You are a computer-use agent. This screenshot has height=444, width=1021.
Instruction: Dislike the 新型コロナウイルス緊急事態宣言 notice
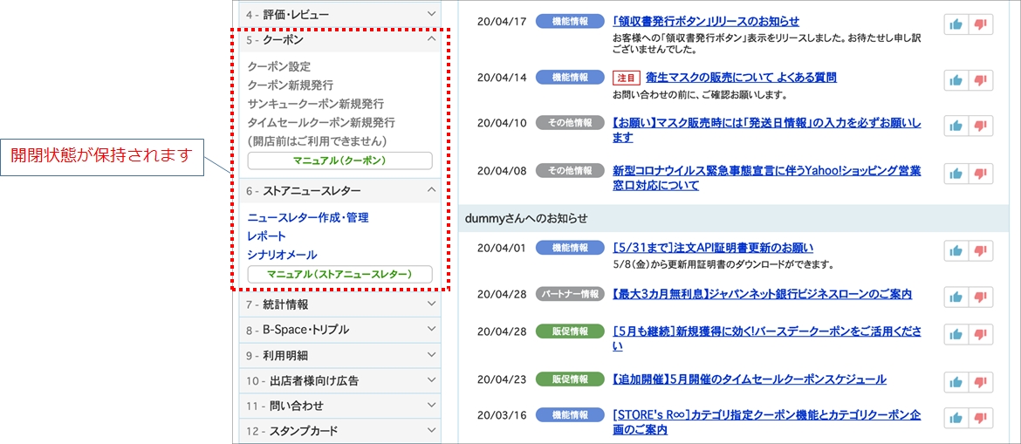(981, 174)
